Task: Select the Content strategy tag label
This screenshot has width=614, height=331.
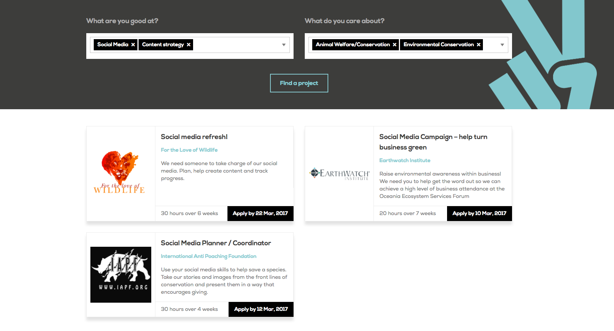Action: (x=163, y=45)
